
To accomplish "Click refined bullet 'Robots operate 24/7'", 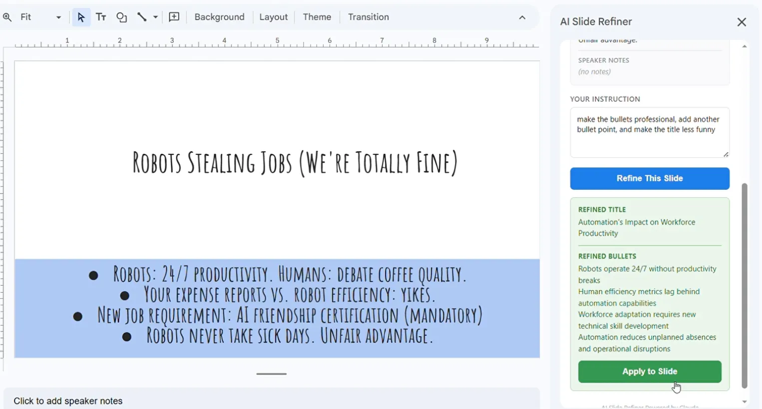I will 647,275.
